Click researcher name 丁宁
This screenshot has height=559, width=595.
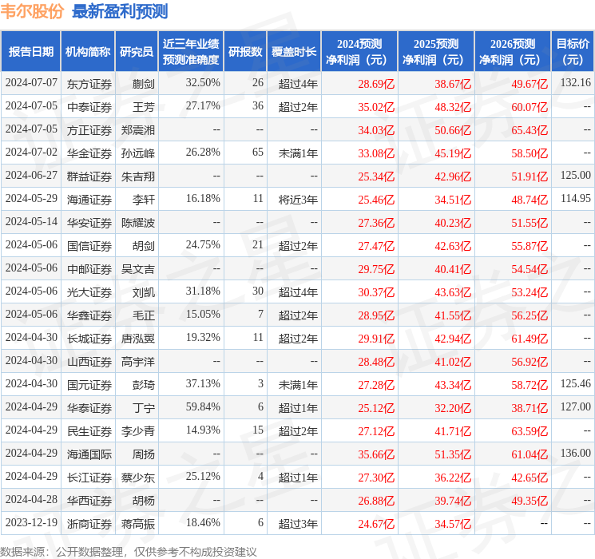[144, 408]
